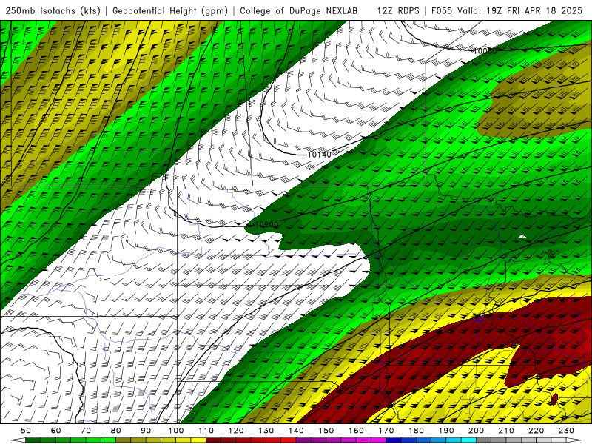Image resolution: width=592 pixels, height=444 pixels.
Task: Click the 60 value on the color scale
Action: [x=55, y=431]
